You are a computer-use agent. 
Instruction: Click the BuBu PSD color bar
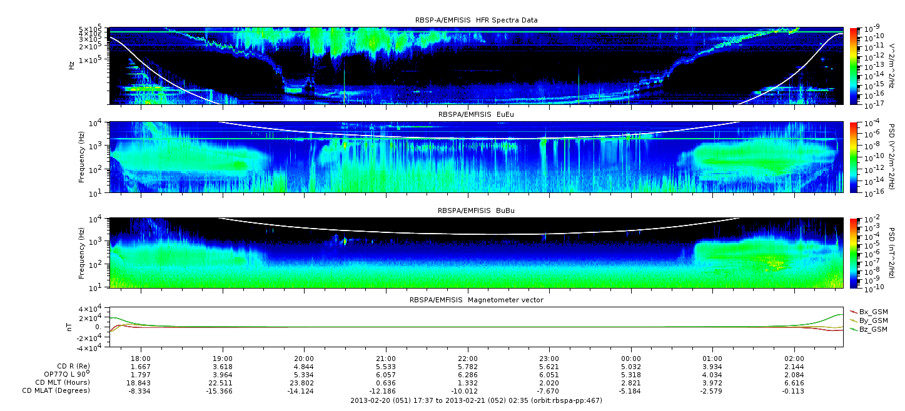(x=854, y=252)
